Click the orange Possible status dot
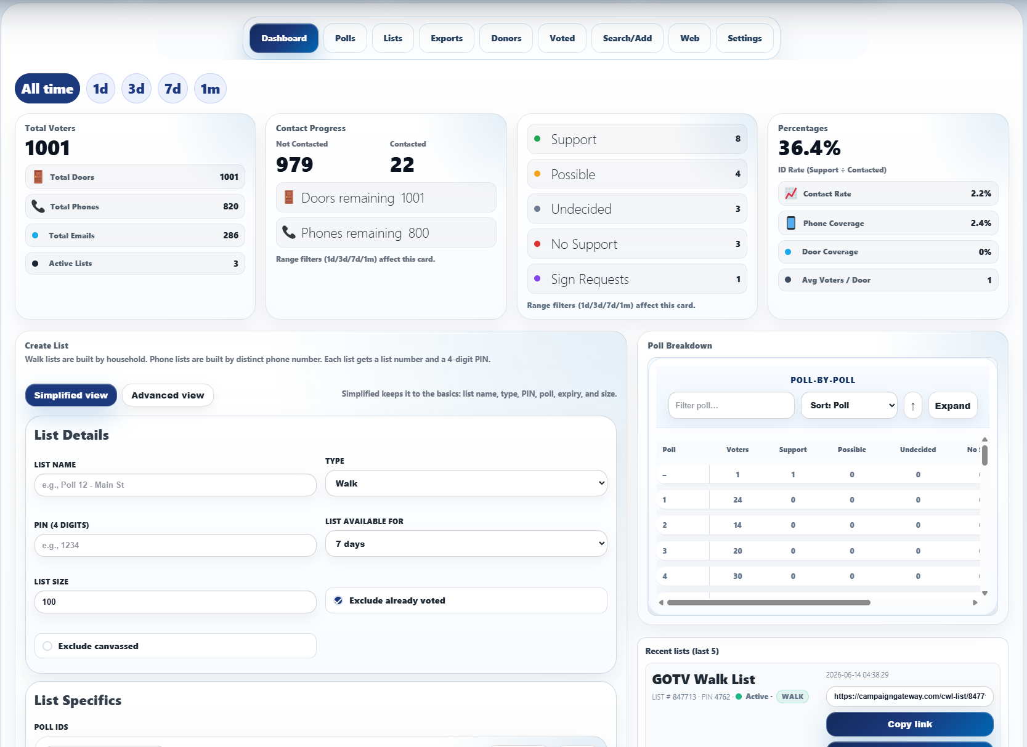Image resolution: width=1027 pixels, height=747 pixels. pos(537,174)
